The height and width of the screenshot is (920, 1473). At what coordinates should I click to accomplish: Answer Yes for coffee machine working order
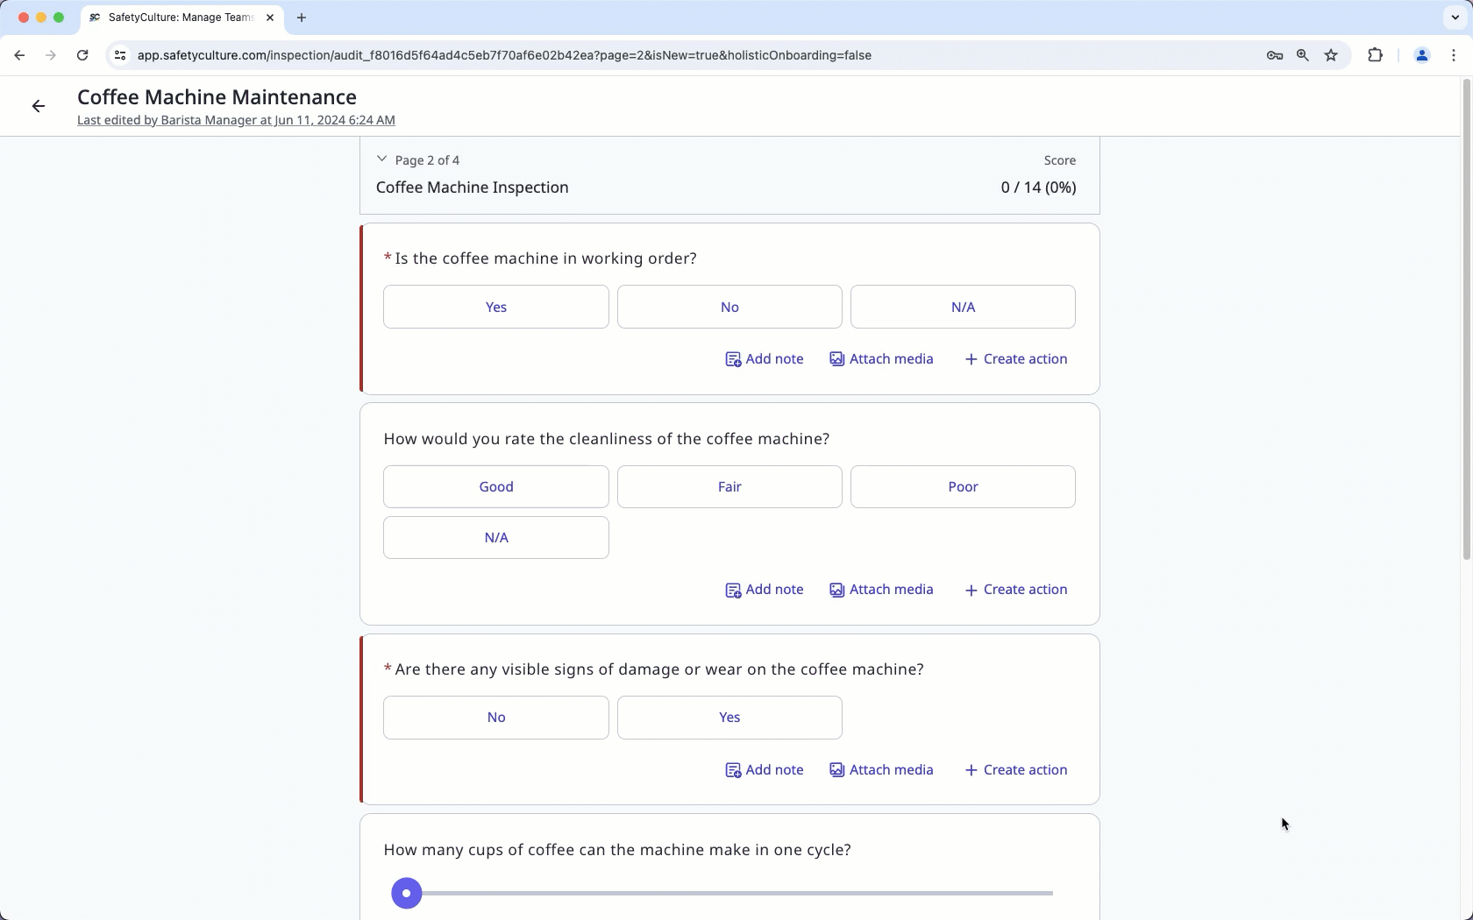(x=496, y=307)
